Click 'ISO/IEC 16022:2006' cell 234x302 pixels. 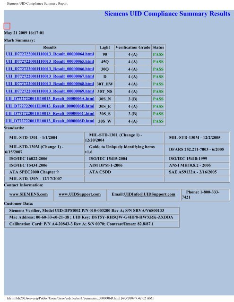(x=44, y=159)
